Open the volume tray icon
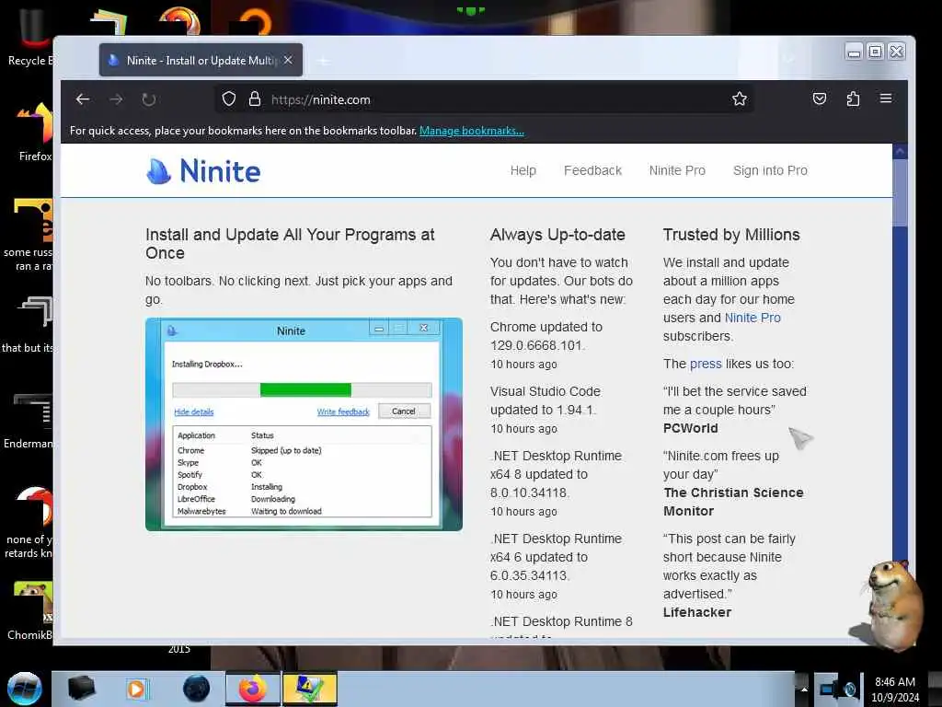Viewport: 942px width, 707px height. tap(850, 689)
